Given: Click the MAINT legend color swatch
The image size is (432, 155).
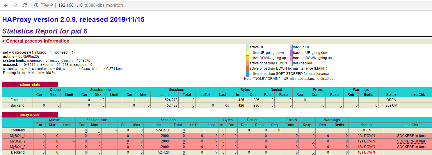Looking at the screenshot, I should [248, 68].
